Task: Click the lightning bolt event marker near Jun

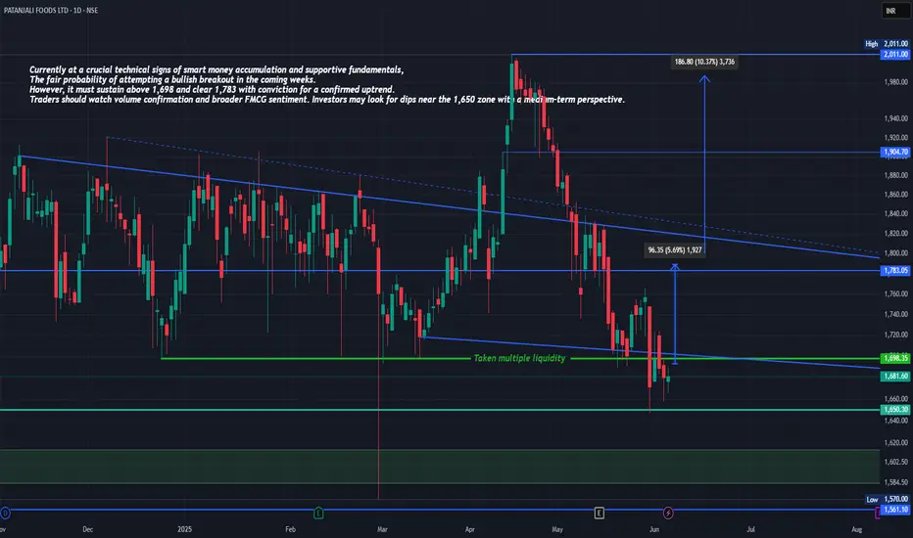Action: tap(668, 513)
